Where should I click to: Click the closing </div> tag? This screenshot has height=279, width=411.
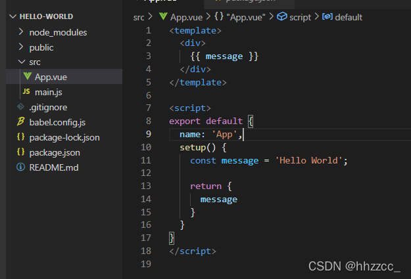195,70
